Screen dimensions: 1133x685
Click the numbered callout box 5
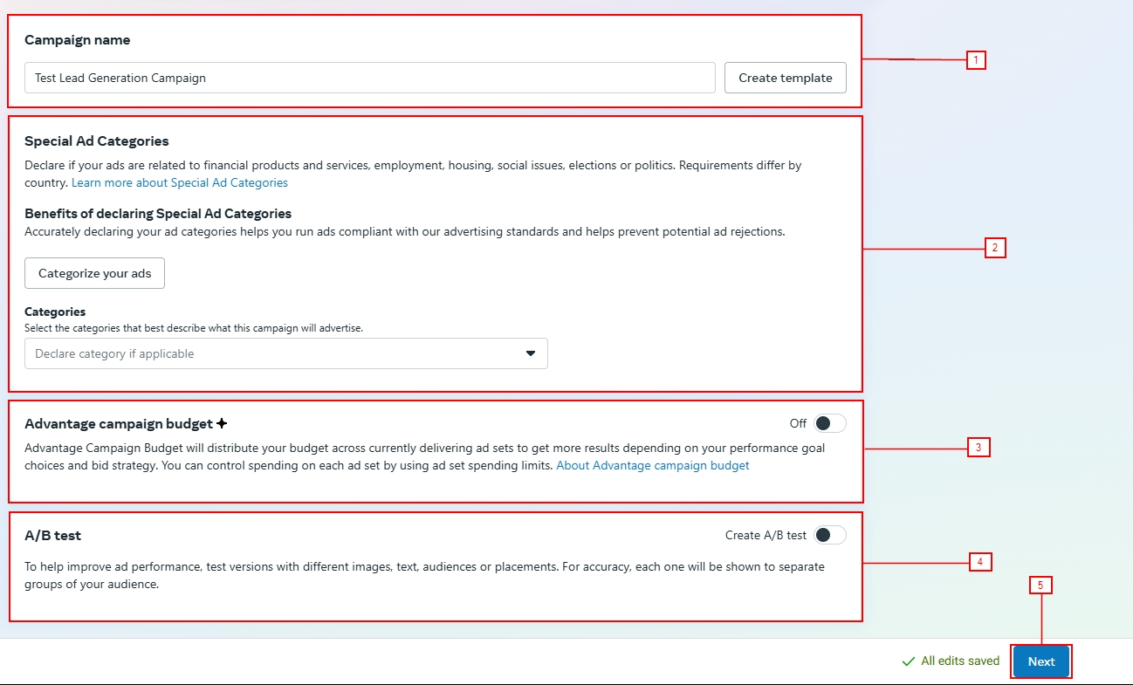click(1040, 586)
